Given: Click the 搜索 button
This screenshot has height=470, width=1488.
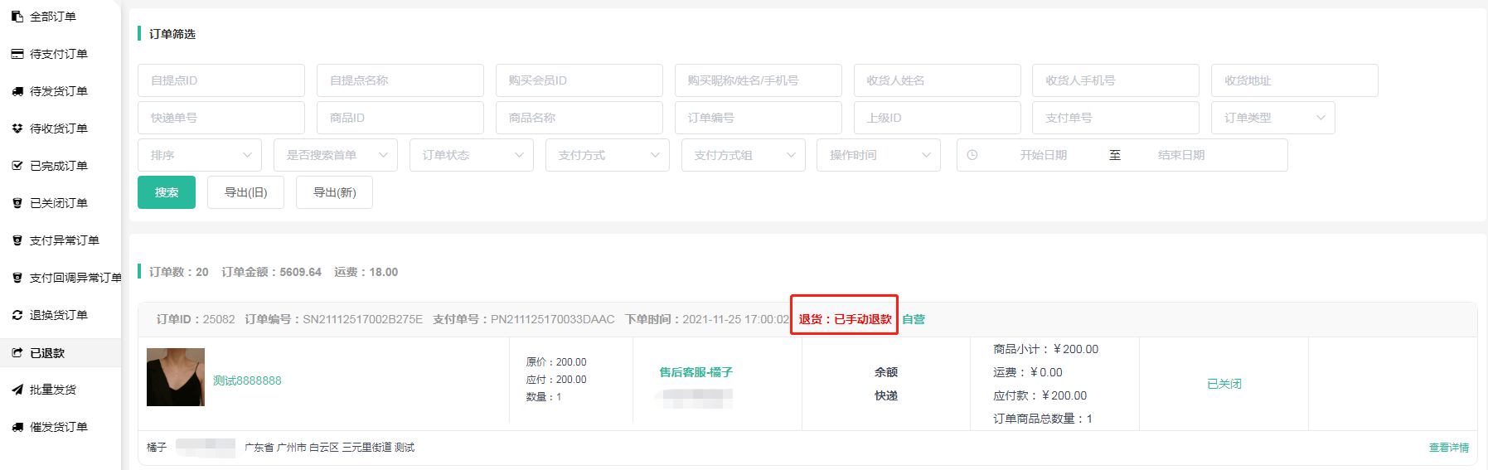Looking at the screenshot, I should 167,192.
